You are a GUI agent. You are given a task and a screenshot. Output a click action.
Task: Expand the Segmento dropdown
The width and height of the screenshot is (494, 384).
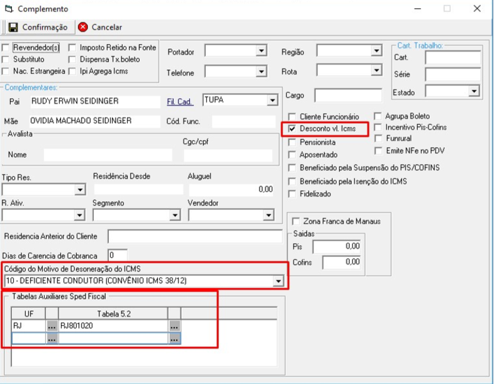pyautogui.click(x=174, y=216)
